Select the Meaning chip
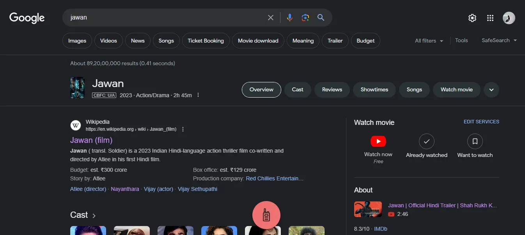Image resolution: width=525 pixels, height=235 pixels. point(303,41)
